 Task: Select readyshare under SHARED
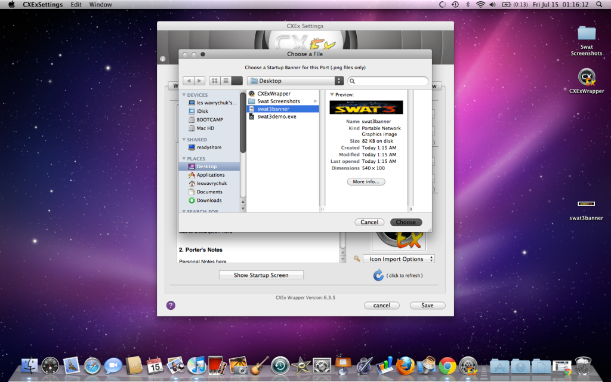[209, 147]
